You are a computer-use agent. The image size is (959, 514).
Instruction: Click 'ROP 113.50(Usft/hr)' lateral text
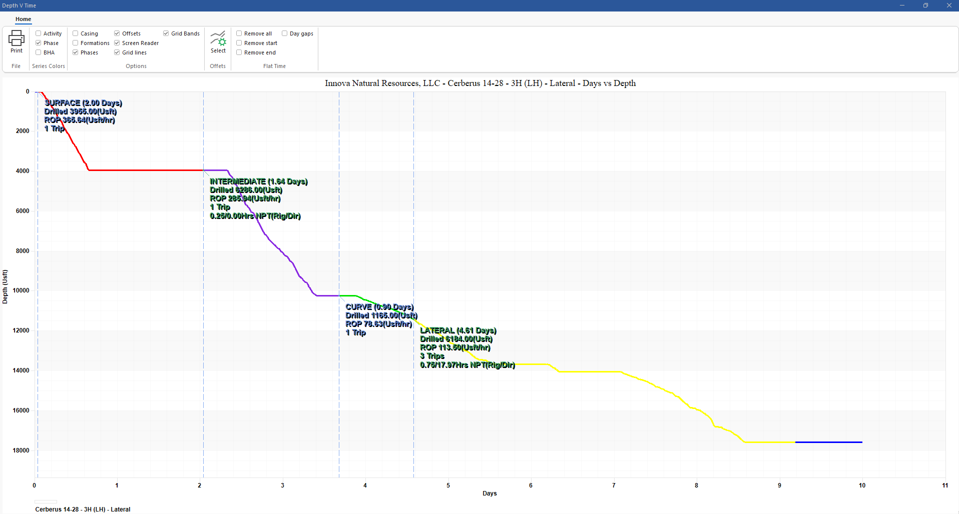click(455, 347)
